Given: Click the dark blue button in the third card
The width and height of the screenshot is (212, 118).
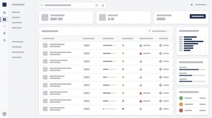Looking at the screenshot, I should 198,16.
